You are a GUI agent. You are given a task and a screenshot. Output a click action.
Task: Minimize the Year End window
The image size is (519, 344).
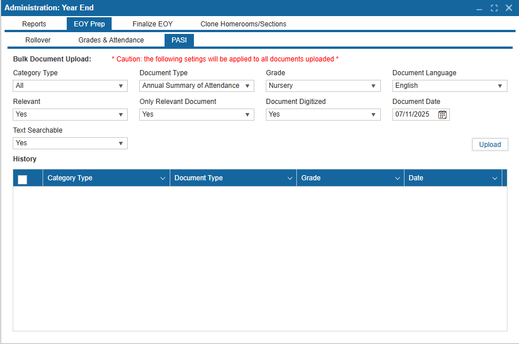coord(479,8)
